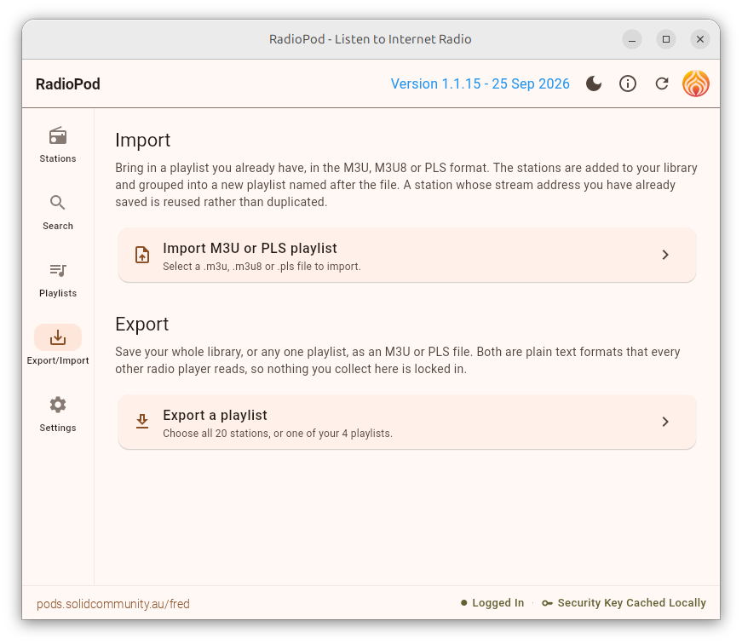The height and width of the screenshot is (644, 742).
Task: Click the key icon in status bar
Action: click(547, 603)
